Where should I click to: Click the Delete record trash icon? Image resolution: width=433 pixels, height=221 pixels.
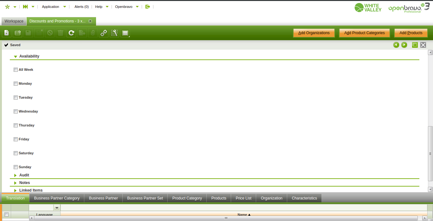point(61,33)
